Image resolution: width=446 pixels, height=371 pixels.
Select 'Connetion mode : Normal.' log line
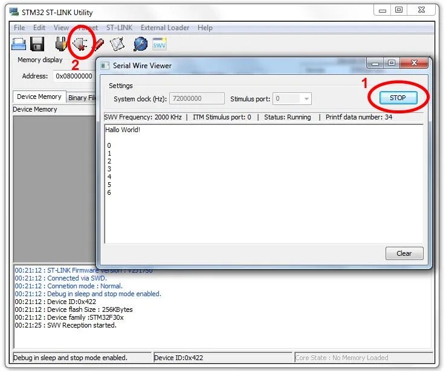point(68,286)
